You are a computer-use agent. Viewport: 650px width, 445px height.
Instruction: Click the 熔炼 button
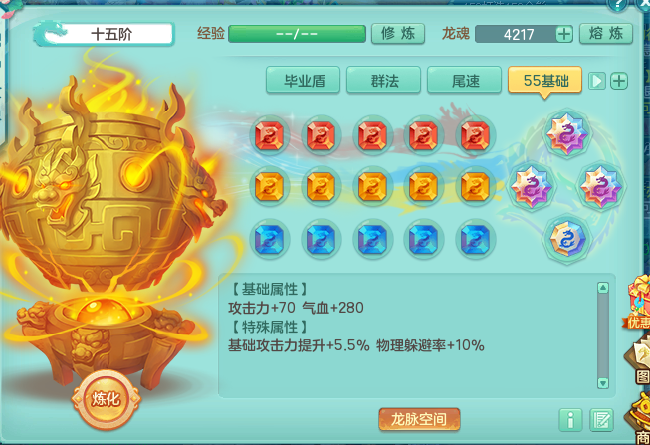coord(606,34)
